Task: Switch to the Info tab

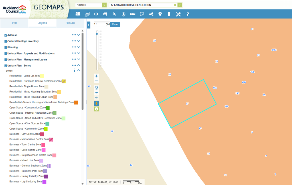Action: pos(14,23)
